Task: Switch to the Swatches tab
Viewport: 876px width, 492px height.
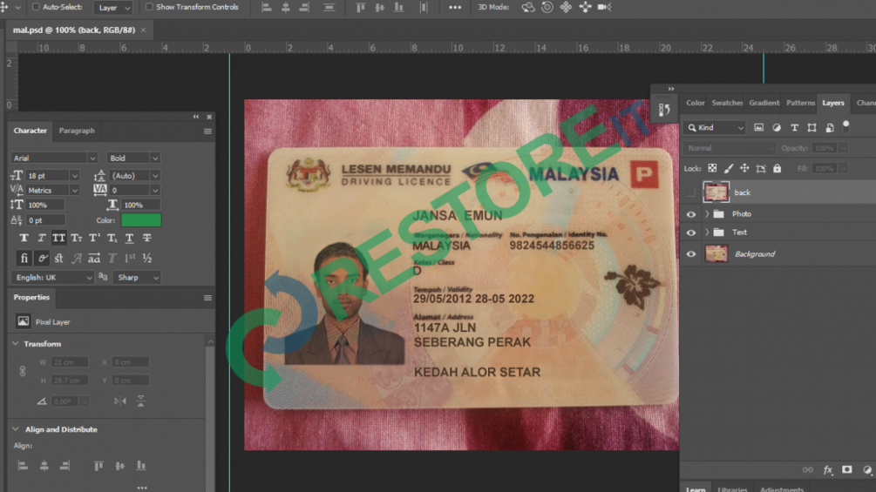Action: 727,103
